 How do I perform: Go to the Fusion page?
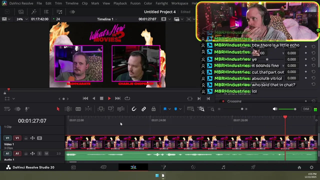[x=163, y=167]
